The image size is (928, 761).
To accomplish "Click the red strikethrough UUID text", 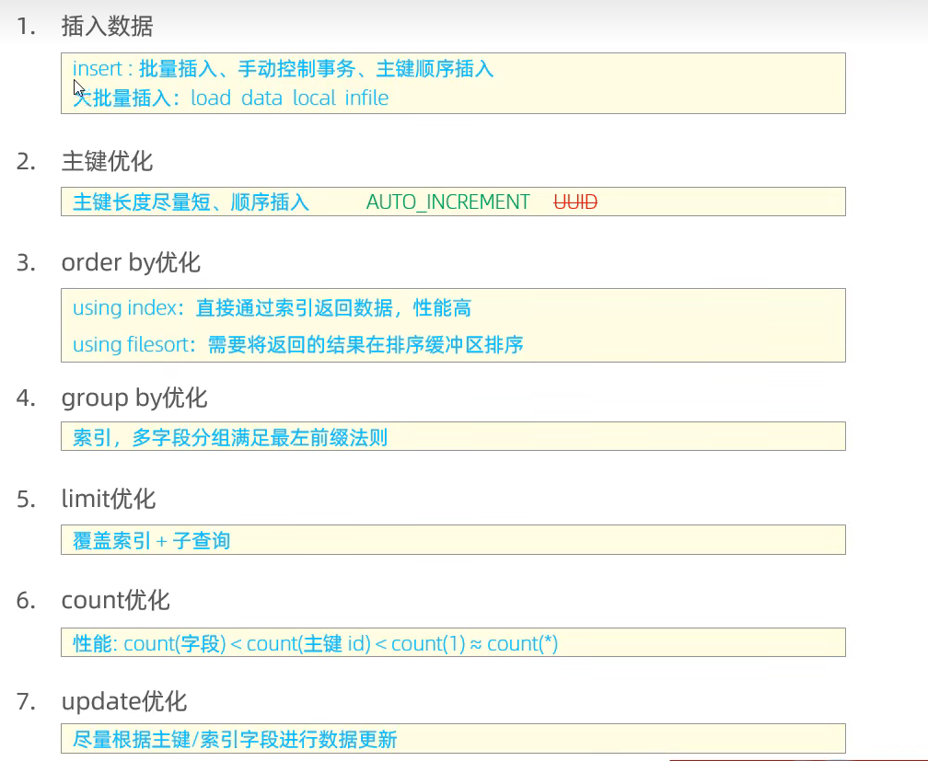I will pos(575,202).
